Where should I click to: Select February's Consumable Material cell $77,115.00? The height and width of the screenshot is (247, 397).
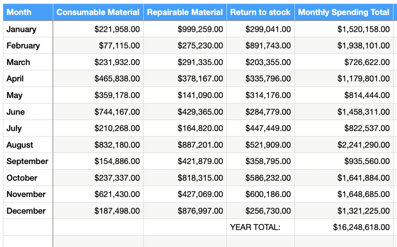pos(119,46)
